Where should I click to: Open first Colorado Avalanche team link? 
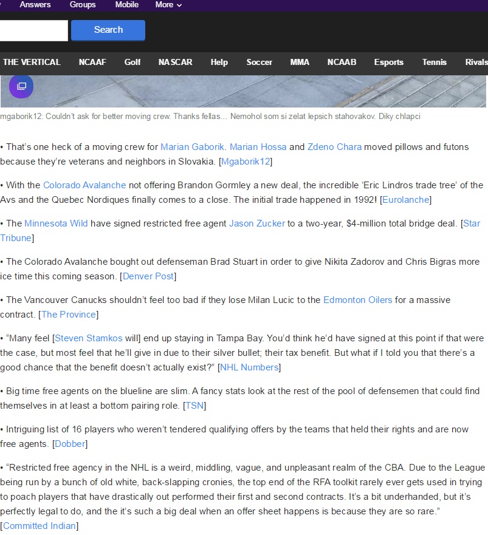click(x=84, y=185)
